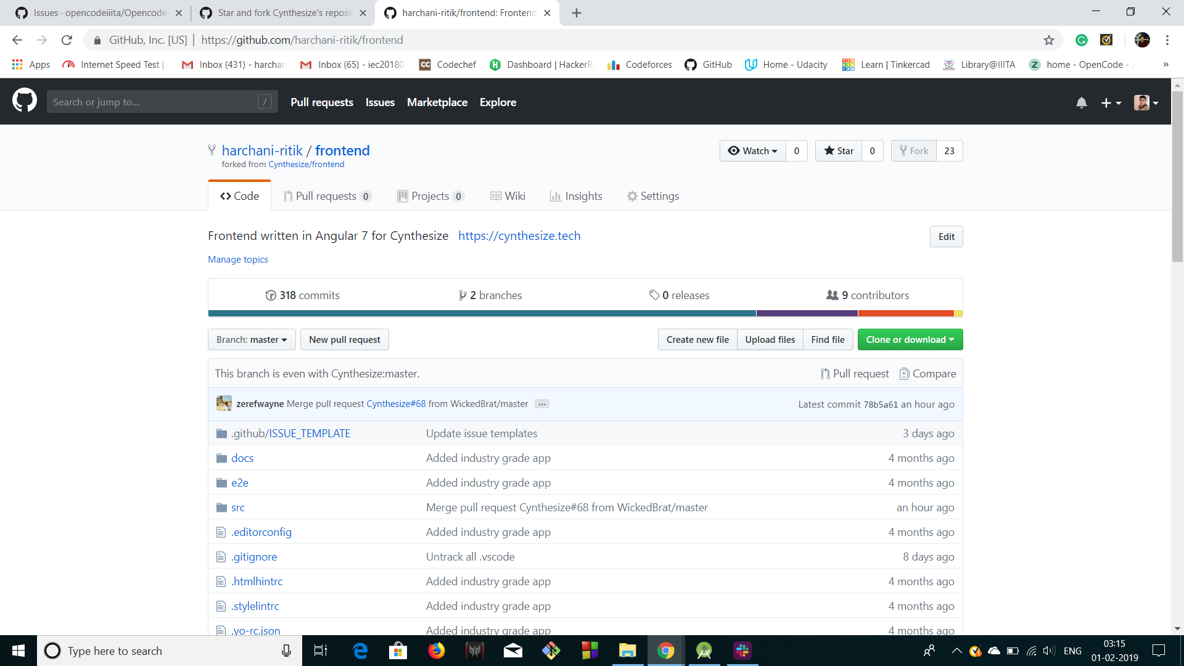Open the notifications bell
The image size is (1184, 666).
coord(1081,102)
